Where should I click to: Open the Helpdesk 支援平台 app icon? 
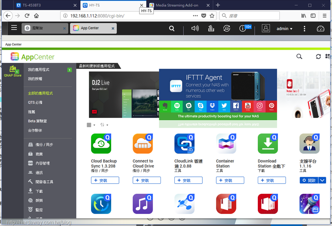[x=310, y=143]
